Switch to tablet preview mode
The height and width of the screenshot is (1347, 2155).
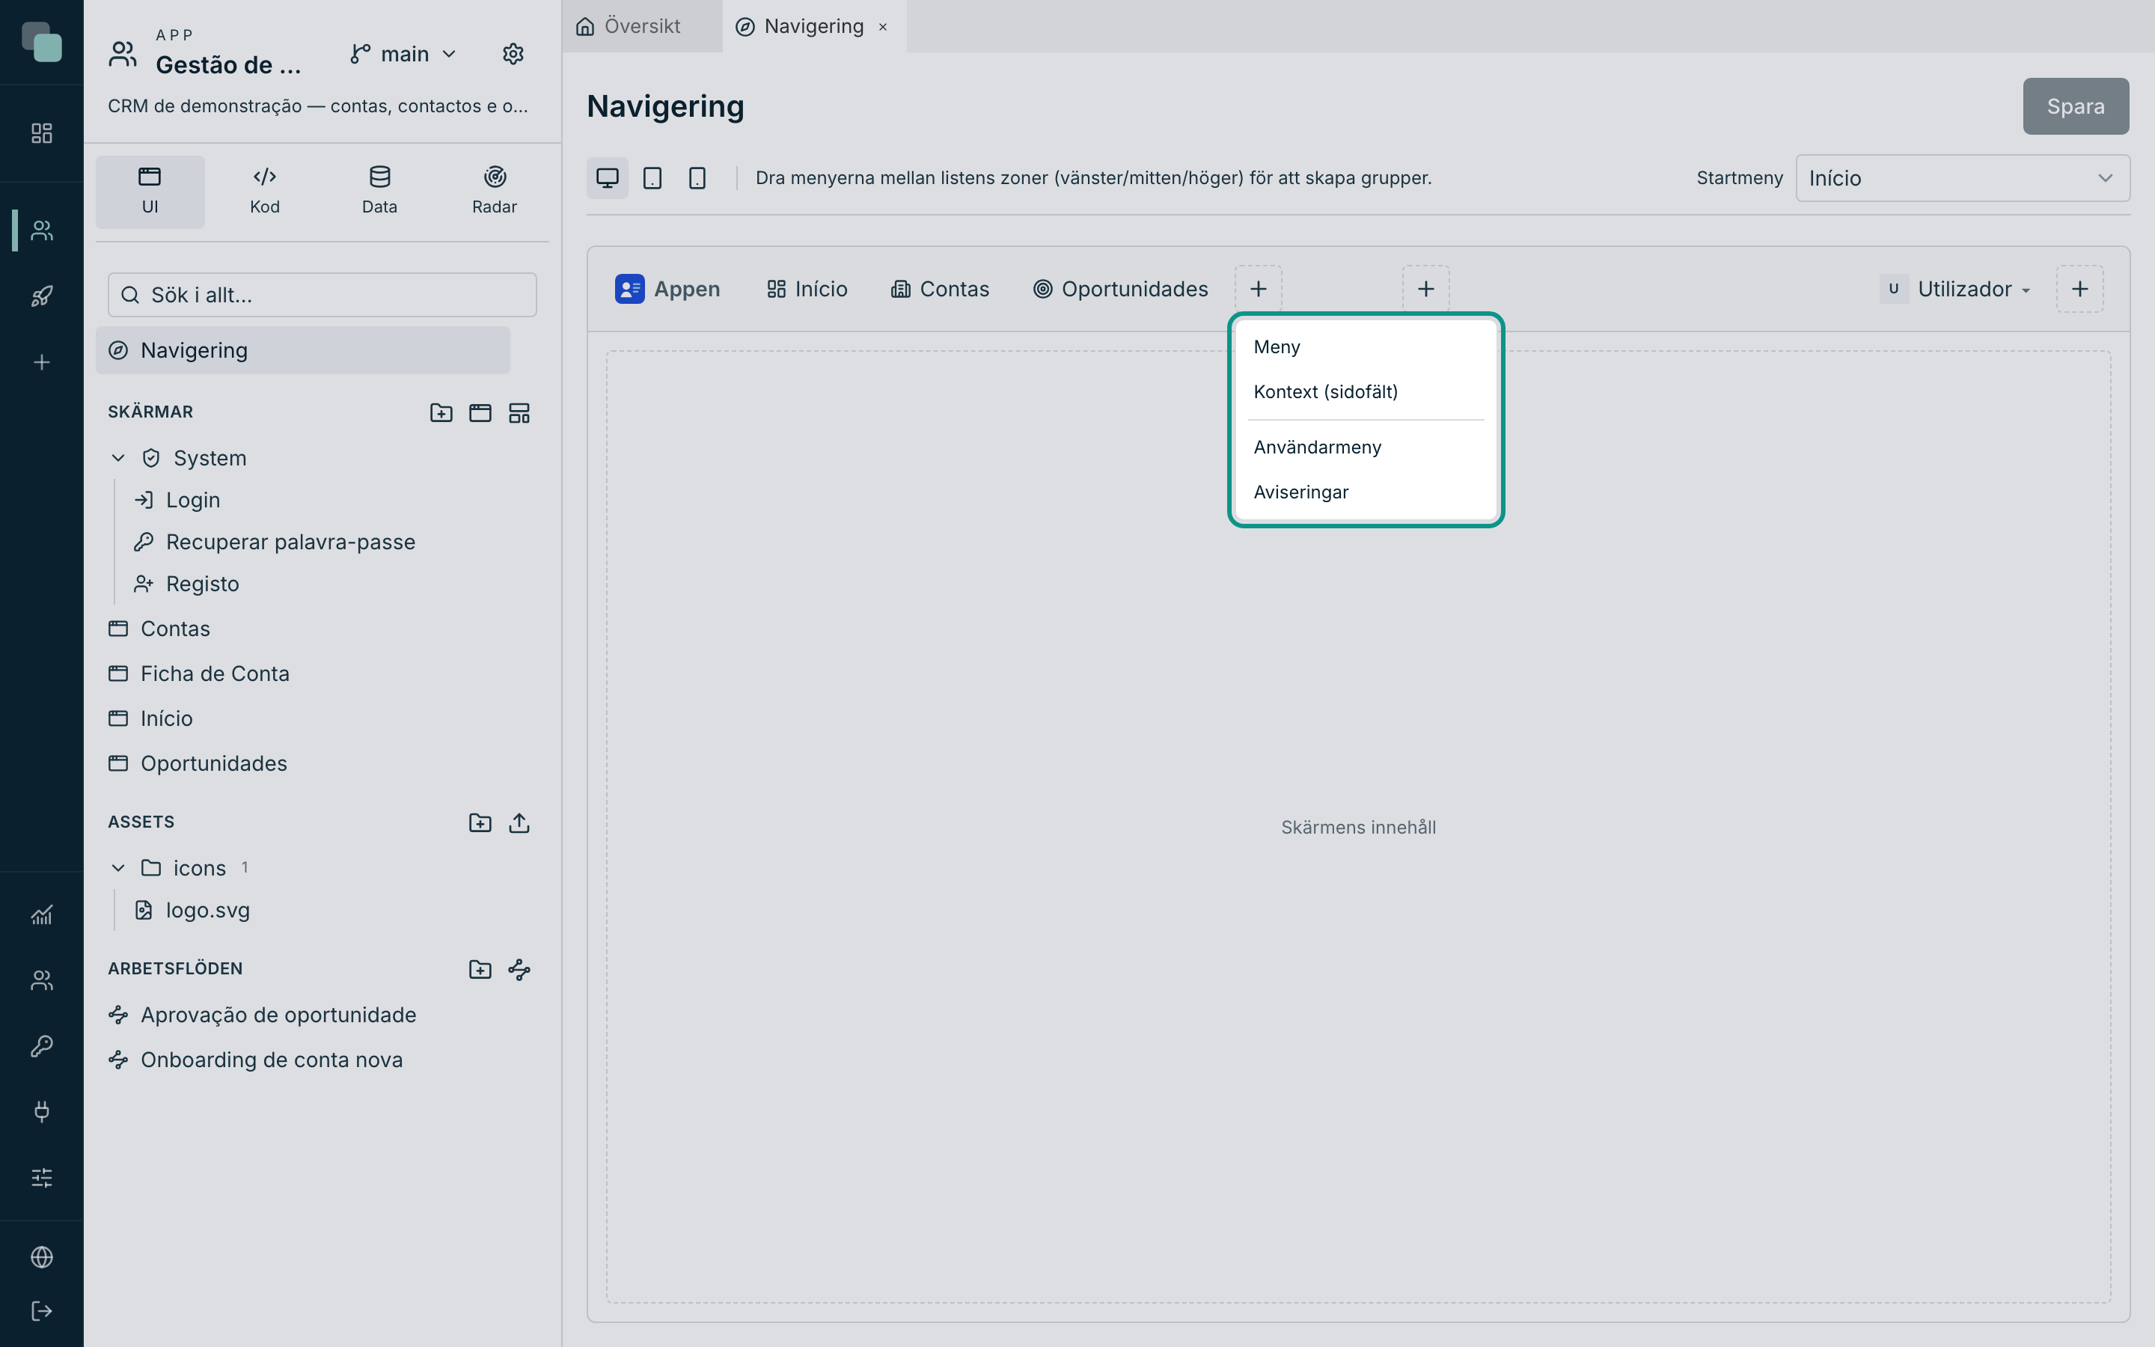click(x=652, y=178)
